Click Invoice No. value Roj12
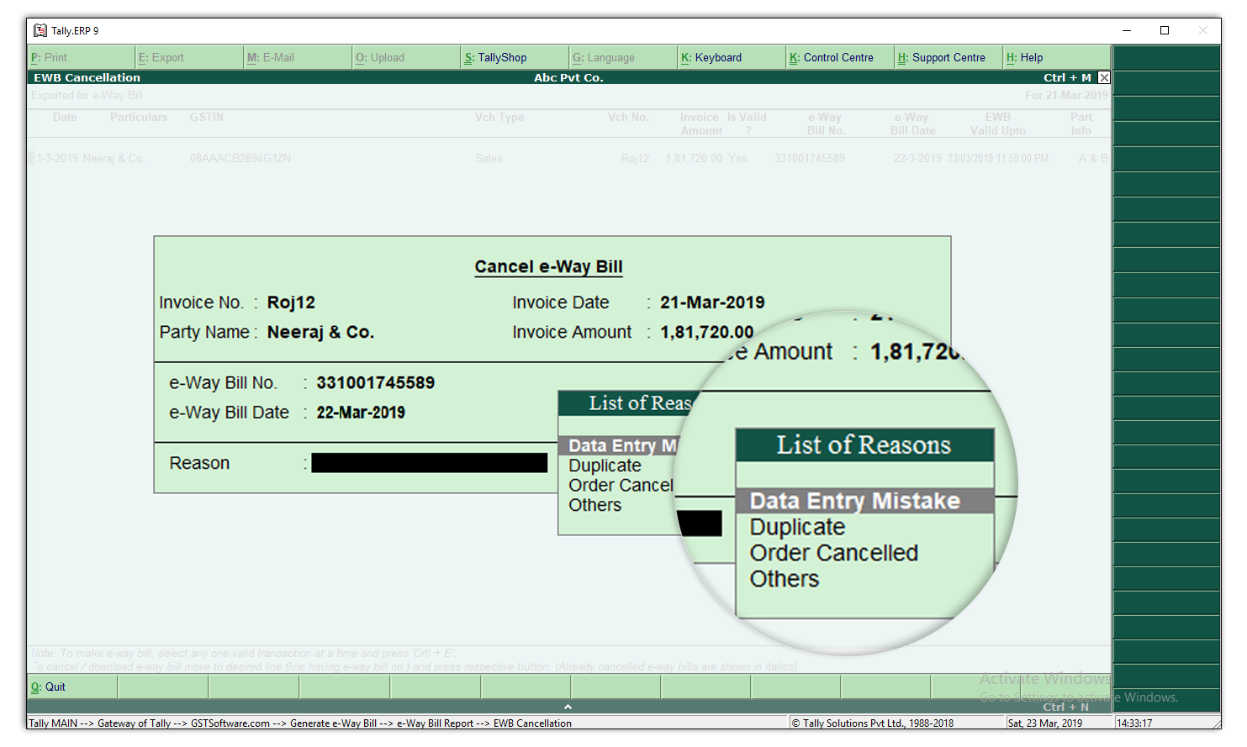 coord(291,302)
